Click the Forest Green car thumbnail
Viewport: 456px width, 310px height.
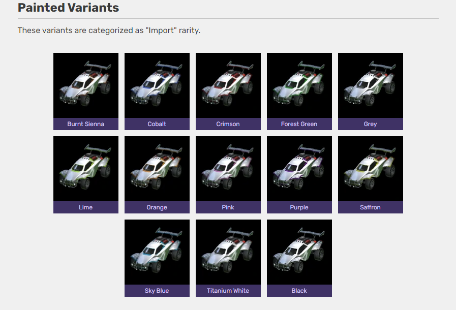299,85
